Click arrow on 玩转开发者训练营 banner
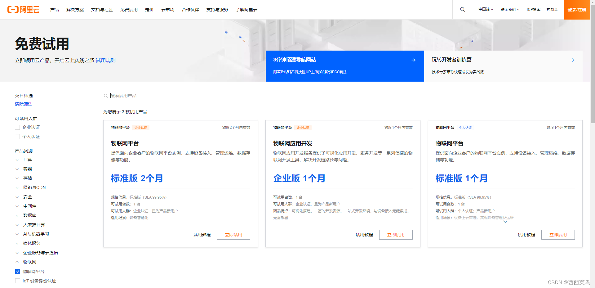Image resolution: width=595 pixels, height=288 pixels. coord(572,60)
